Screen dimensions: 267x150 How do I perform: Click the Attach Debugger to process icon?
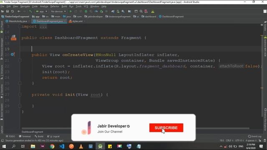pos(102,11)
